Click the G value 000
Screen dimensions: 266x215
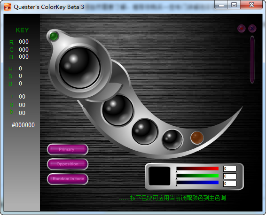pyautogui.click(x=24, y=50)
